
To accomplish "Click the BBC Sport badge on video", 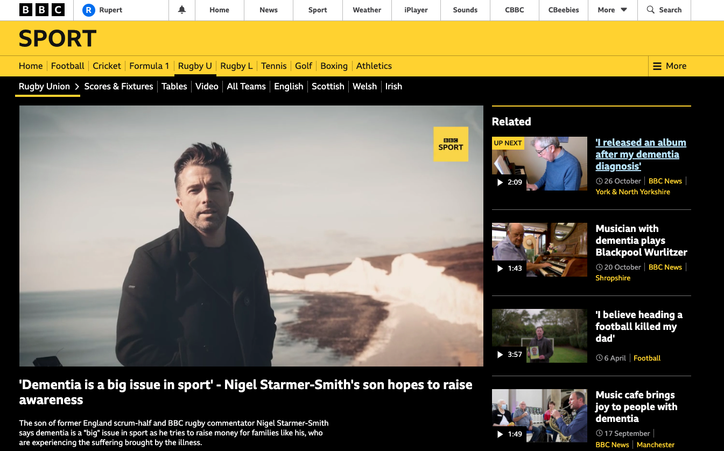I will point(451,144).
